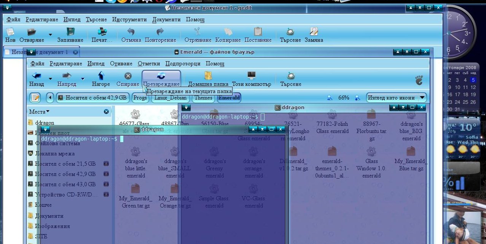The image size is (486, 244).
Task: Select the Linux_Debian path button
Action: pyautogui.click(x=170, y=98)
